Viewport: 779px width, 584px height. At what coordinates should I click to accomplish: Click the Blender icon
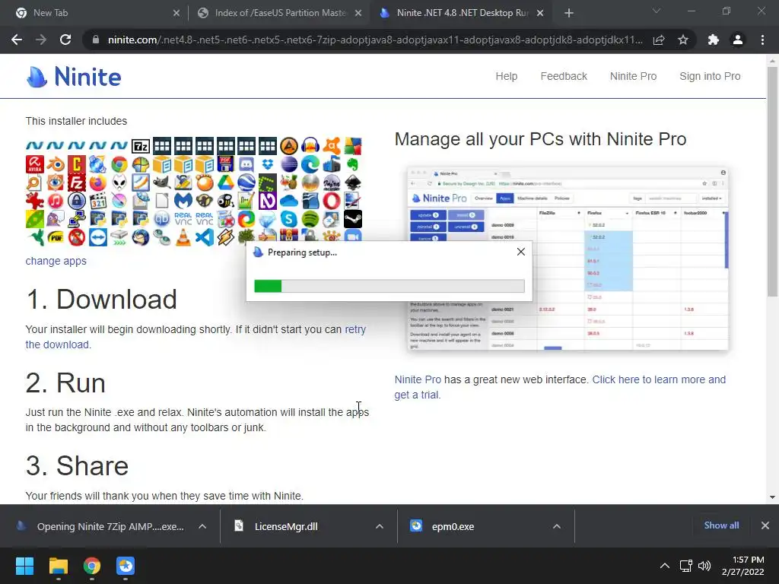click(x=56, y=164)
